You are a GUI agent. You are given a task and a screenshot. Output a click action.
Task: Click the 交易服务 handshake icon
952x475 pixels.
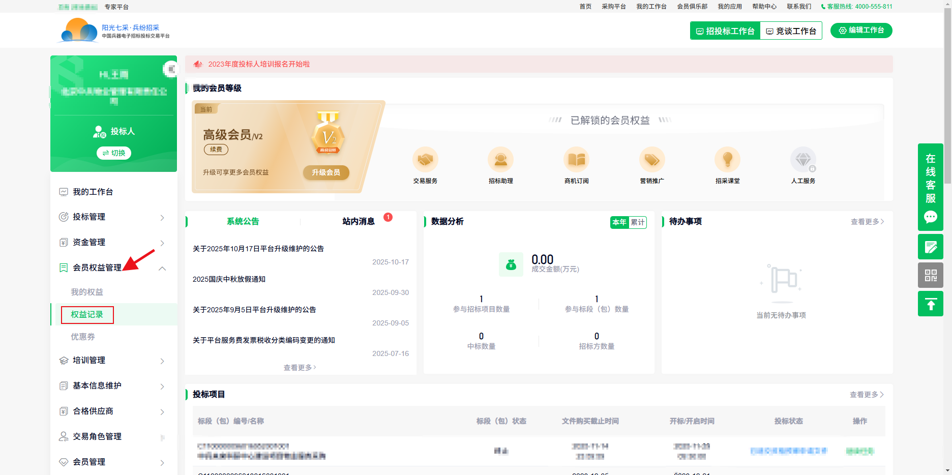click(x=425, y=160)
